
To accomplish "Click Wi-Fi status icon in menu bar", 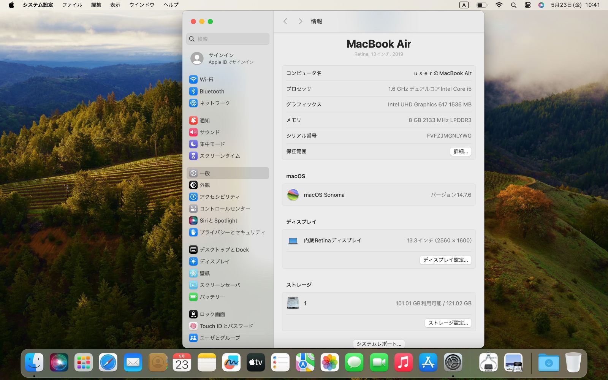I will click(x=499, y=5).
